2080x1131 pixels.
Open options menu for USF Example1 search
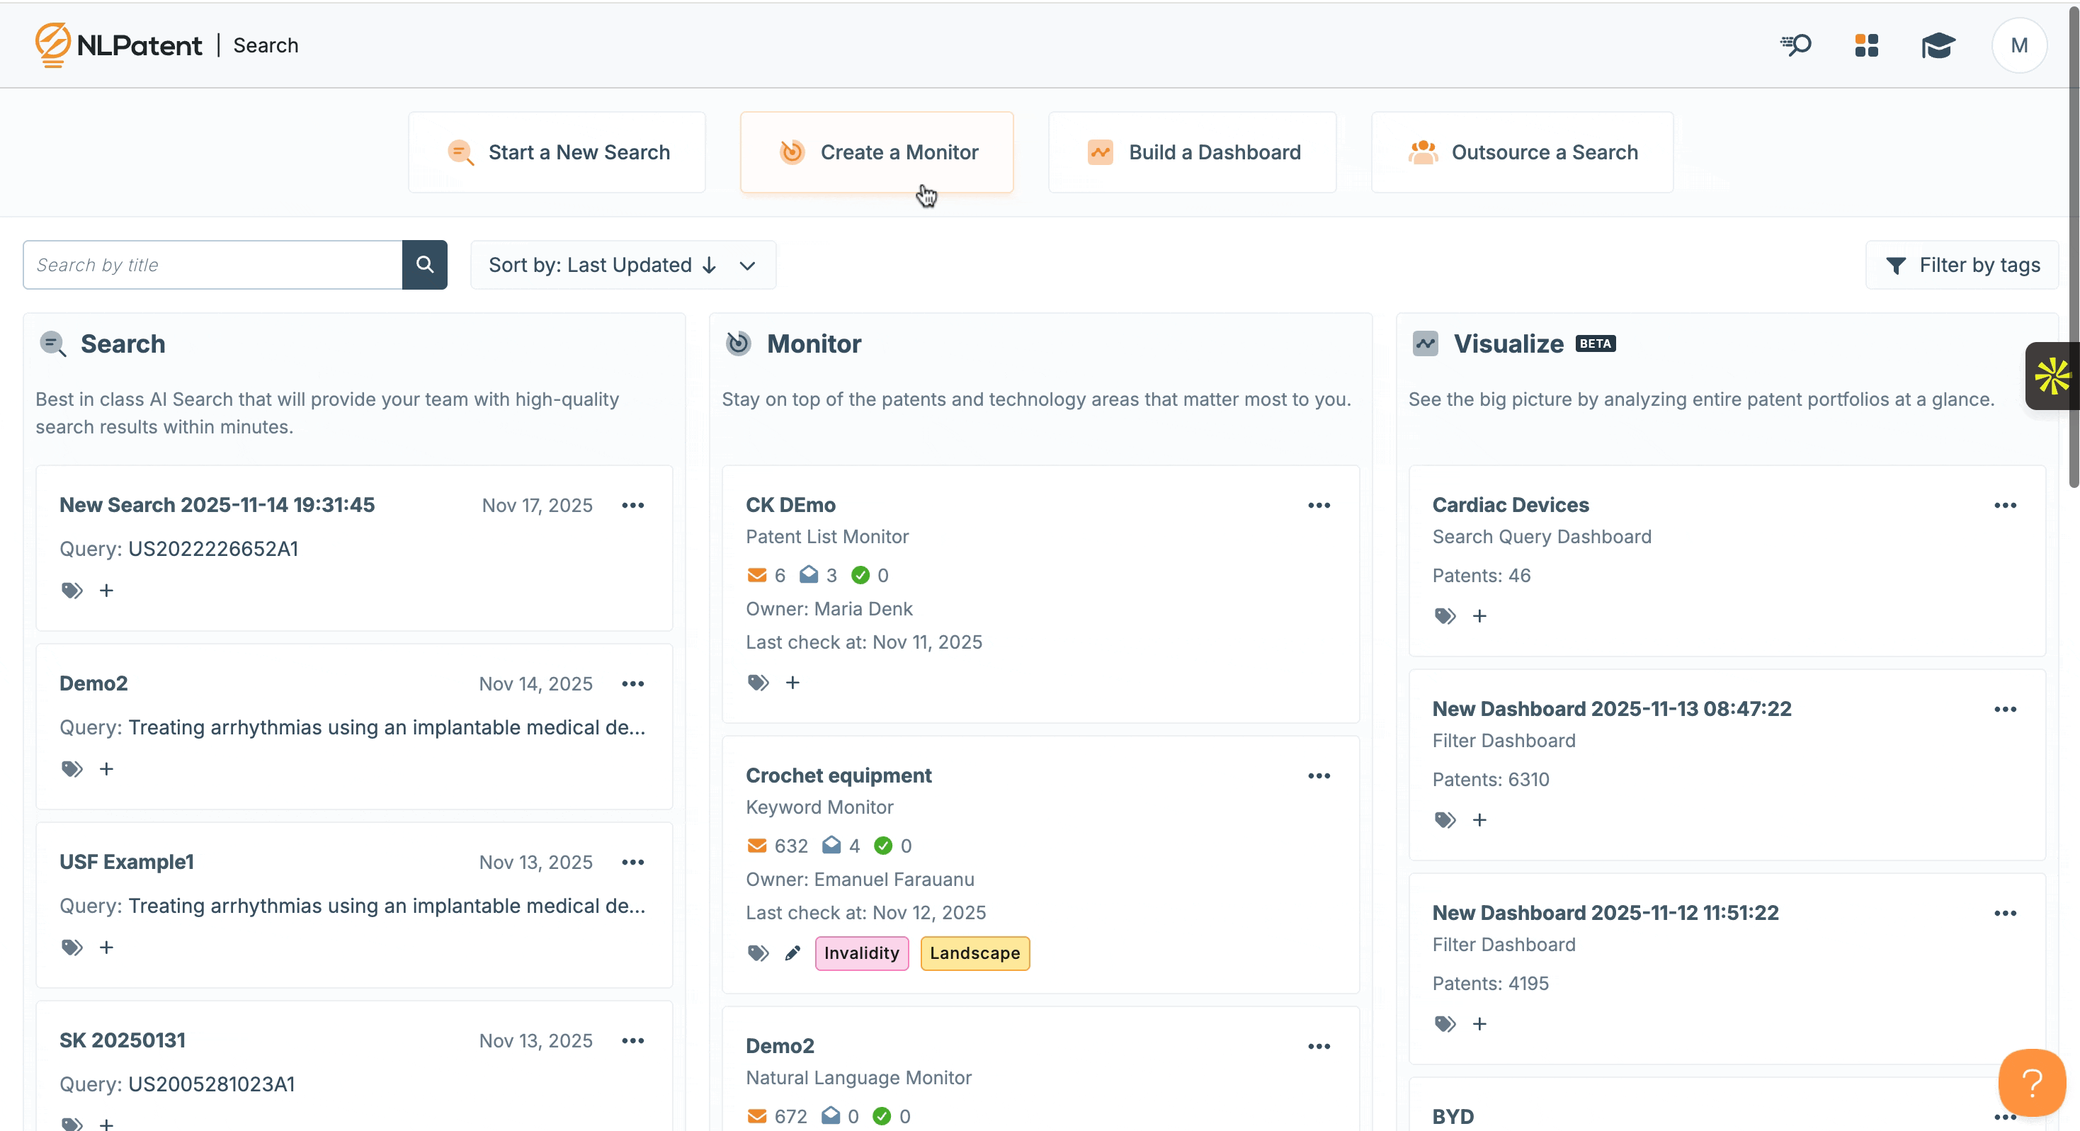(633, 862)
